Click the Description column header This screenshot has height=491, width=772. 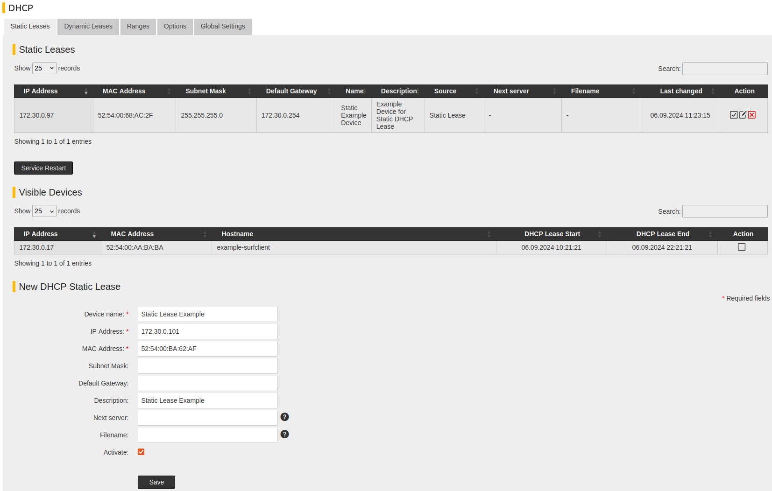click(x=398, y=91)
